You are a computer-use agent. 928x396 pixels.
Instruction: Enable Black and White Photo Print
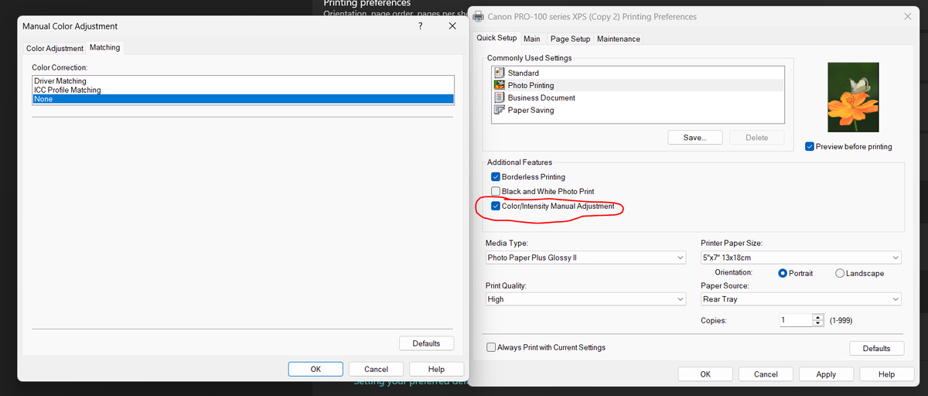(496, 191)
